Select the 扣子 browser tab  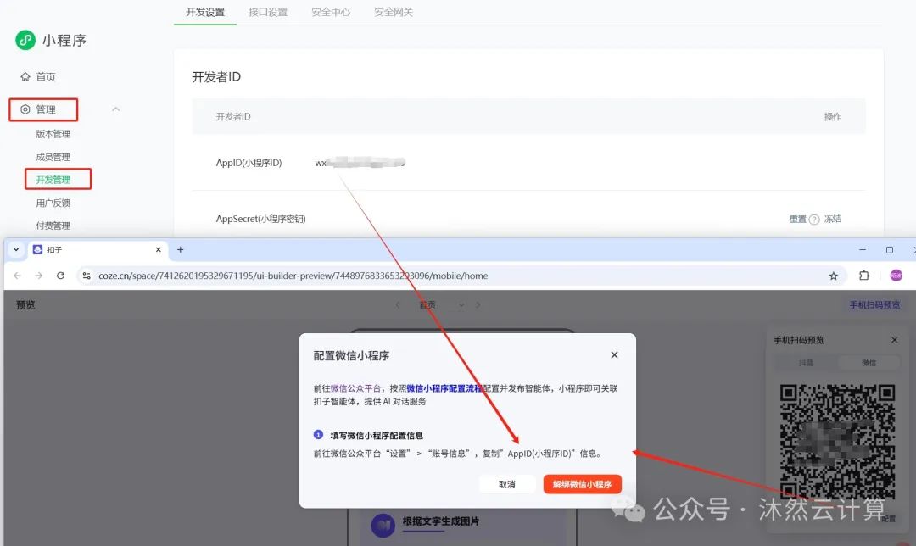coord(98,249)
